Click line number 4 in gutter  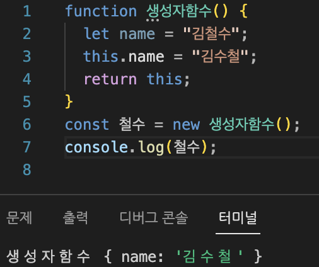click(27, 79)
